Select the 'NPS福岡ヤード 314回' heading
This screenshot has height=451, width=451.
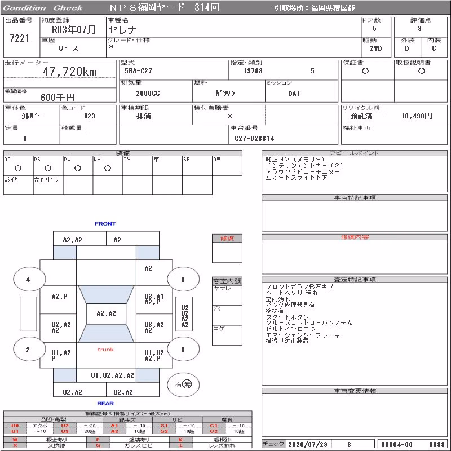(x=164, y=7)
